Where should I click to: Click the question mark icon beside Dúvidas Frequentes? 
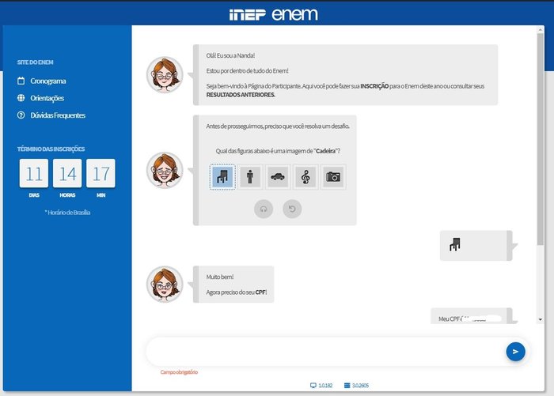tap(21, 115)
